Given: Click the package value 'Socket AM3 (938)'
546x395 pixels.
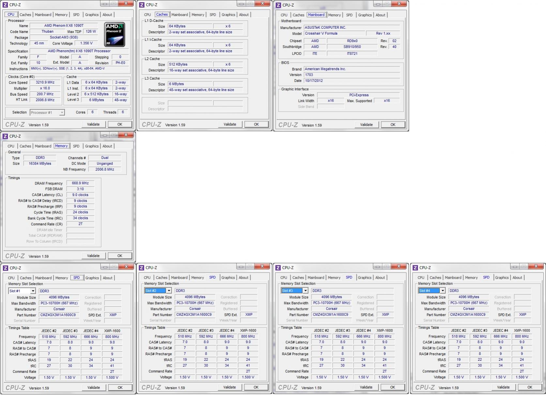Looking at the screenshot, I should tap(64, 37).
